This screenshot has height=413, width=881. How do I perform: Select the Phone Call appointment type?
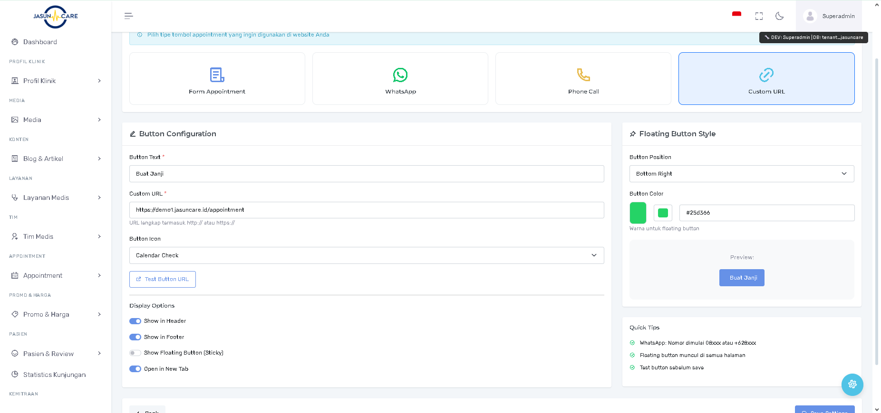583,79
